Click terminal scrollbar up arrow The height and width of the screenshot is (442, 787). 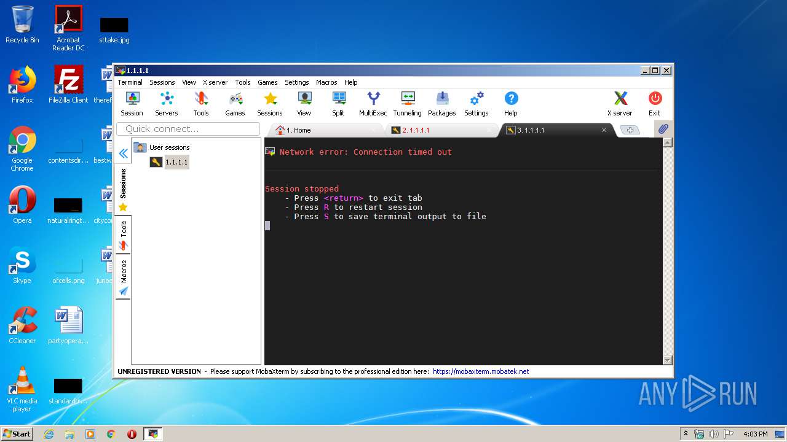[668, 142]
